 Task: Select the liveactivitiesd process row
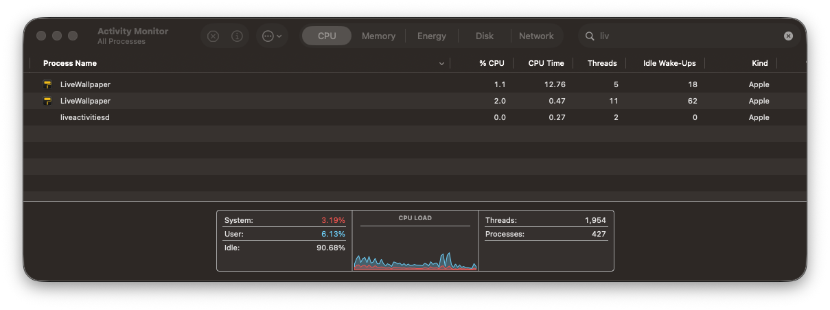[x=415, y=117]
